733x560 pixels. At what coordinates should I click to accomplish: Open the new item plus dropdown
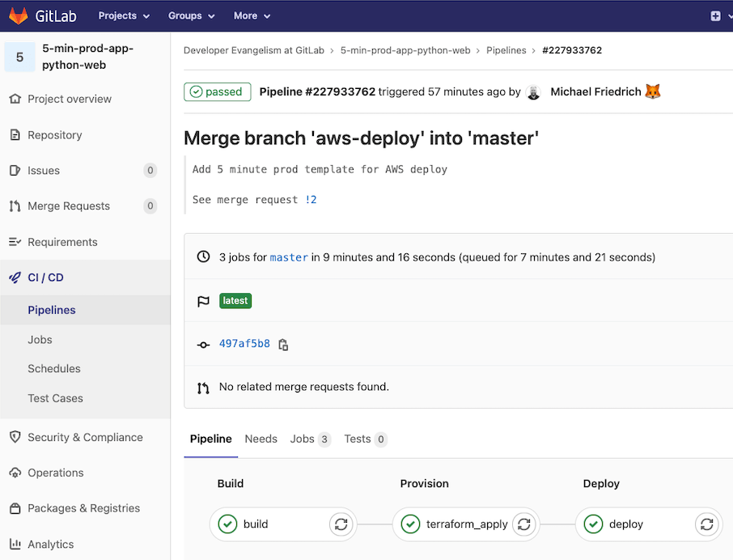[715, 15]
